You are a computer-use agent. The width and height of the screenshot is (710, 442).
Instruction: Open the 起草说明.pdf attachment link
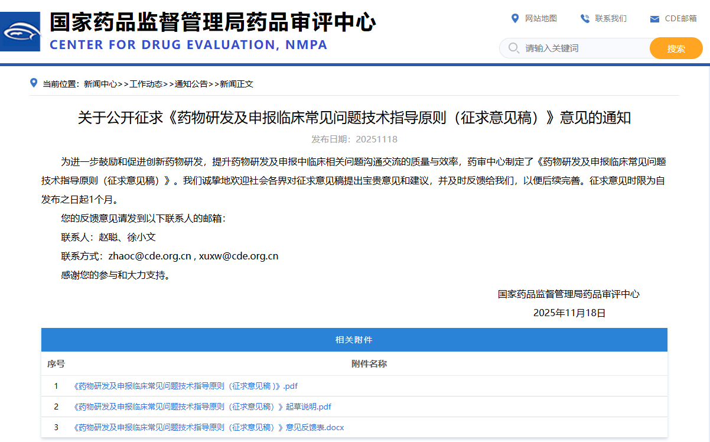[x=201, y=407]
